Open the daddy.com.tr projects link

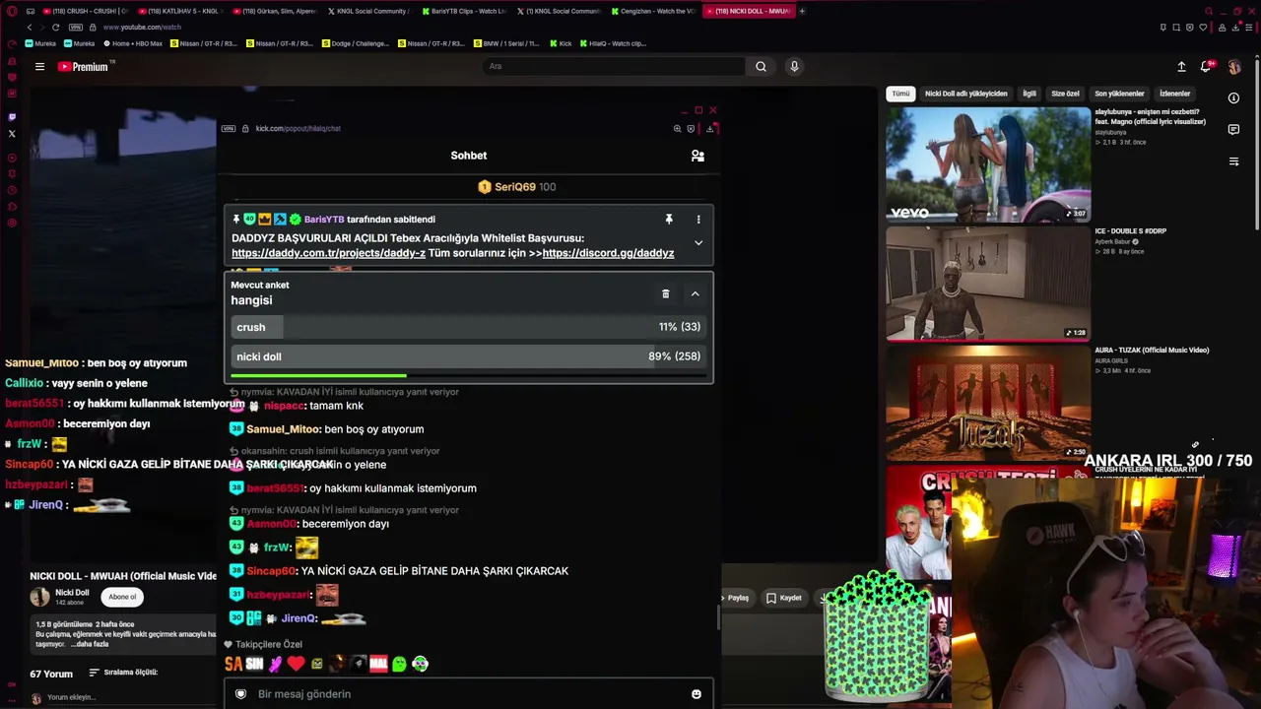[x=328, y=253]
